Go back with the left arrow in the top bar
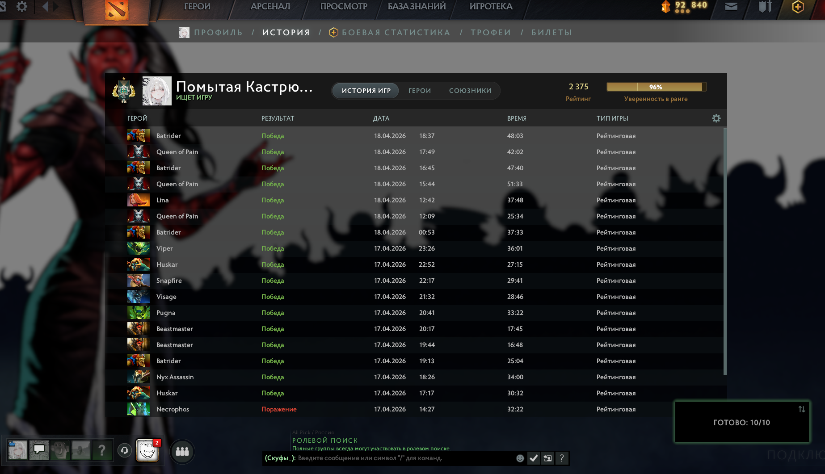 click(45, 7)
